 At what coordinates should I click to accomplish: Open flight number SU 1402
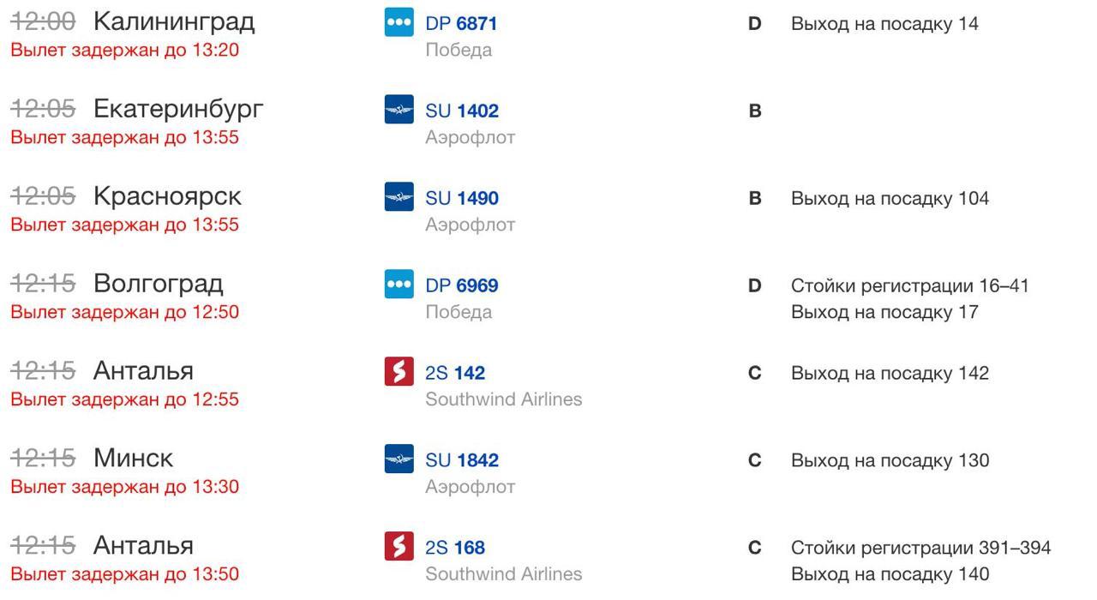coord(462,111)
